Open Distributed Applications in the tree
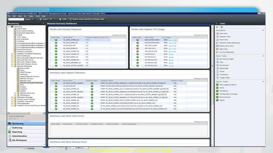 pos(26,33)
